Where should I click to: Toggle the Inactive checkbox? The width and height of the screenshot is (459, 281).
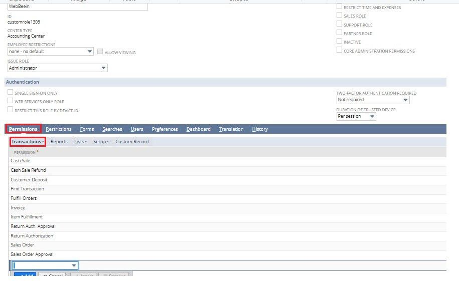click(340, 42)
